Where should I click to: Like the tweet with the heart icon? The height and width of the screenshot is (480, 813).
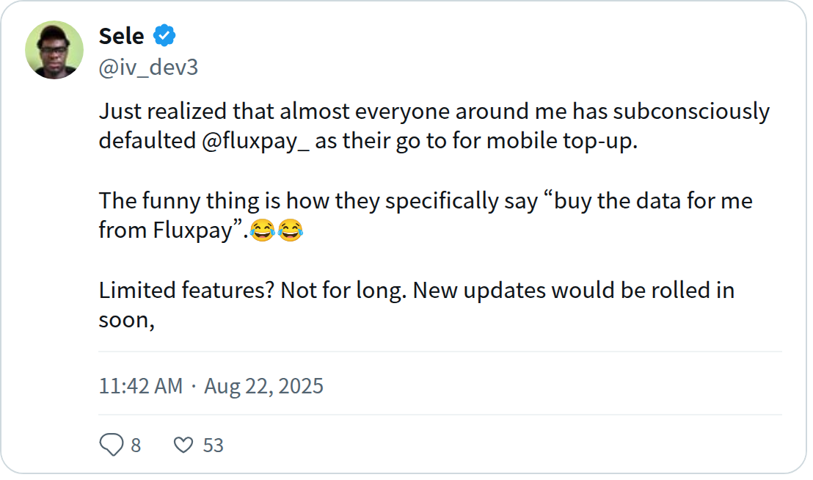click(x=183, y=445)
